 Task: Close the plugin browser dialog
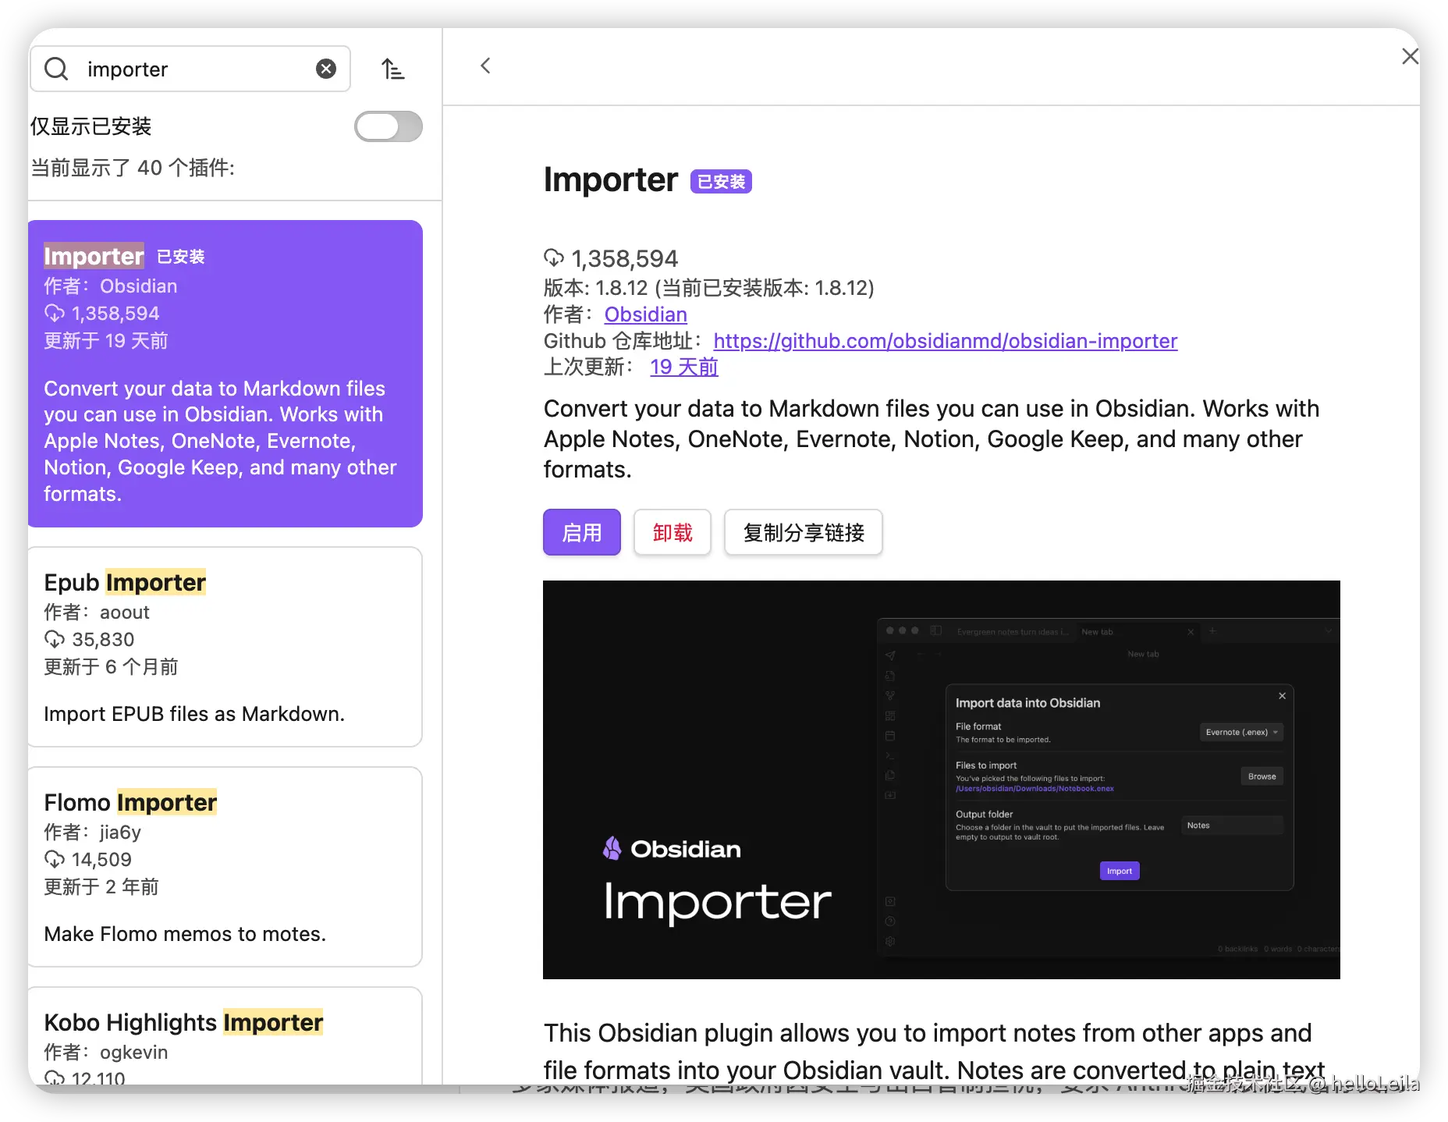1409,56
